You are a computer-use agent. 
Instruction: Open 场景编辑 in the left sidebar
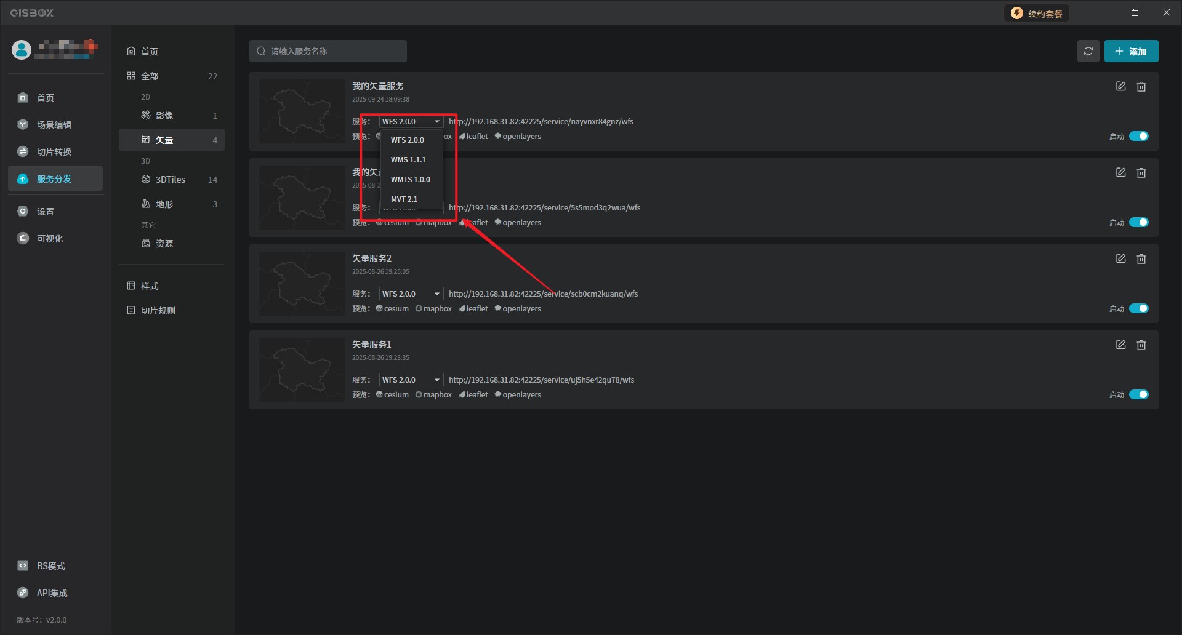click(54, 125)
